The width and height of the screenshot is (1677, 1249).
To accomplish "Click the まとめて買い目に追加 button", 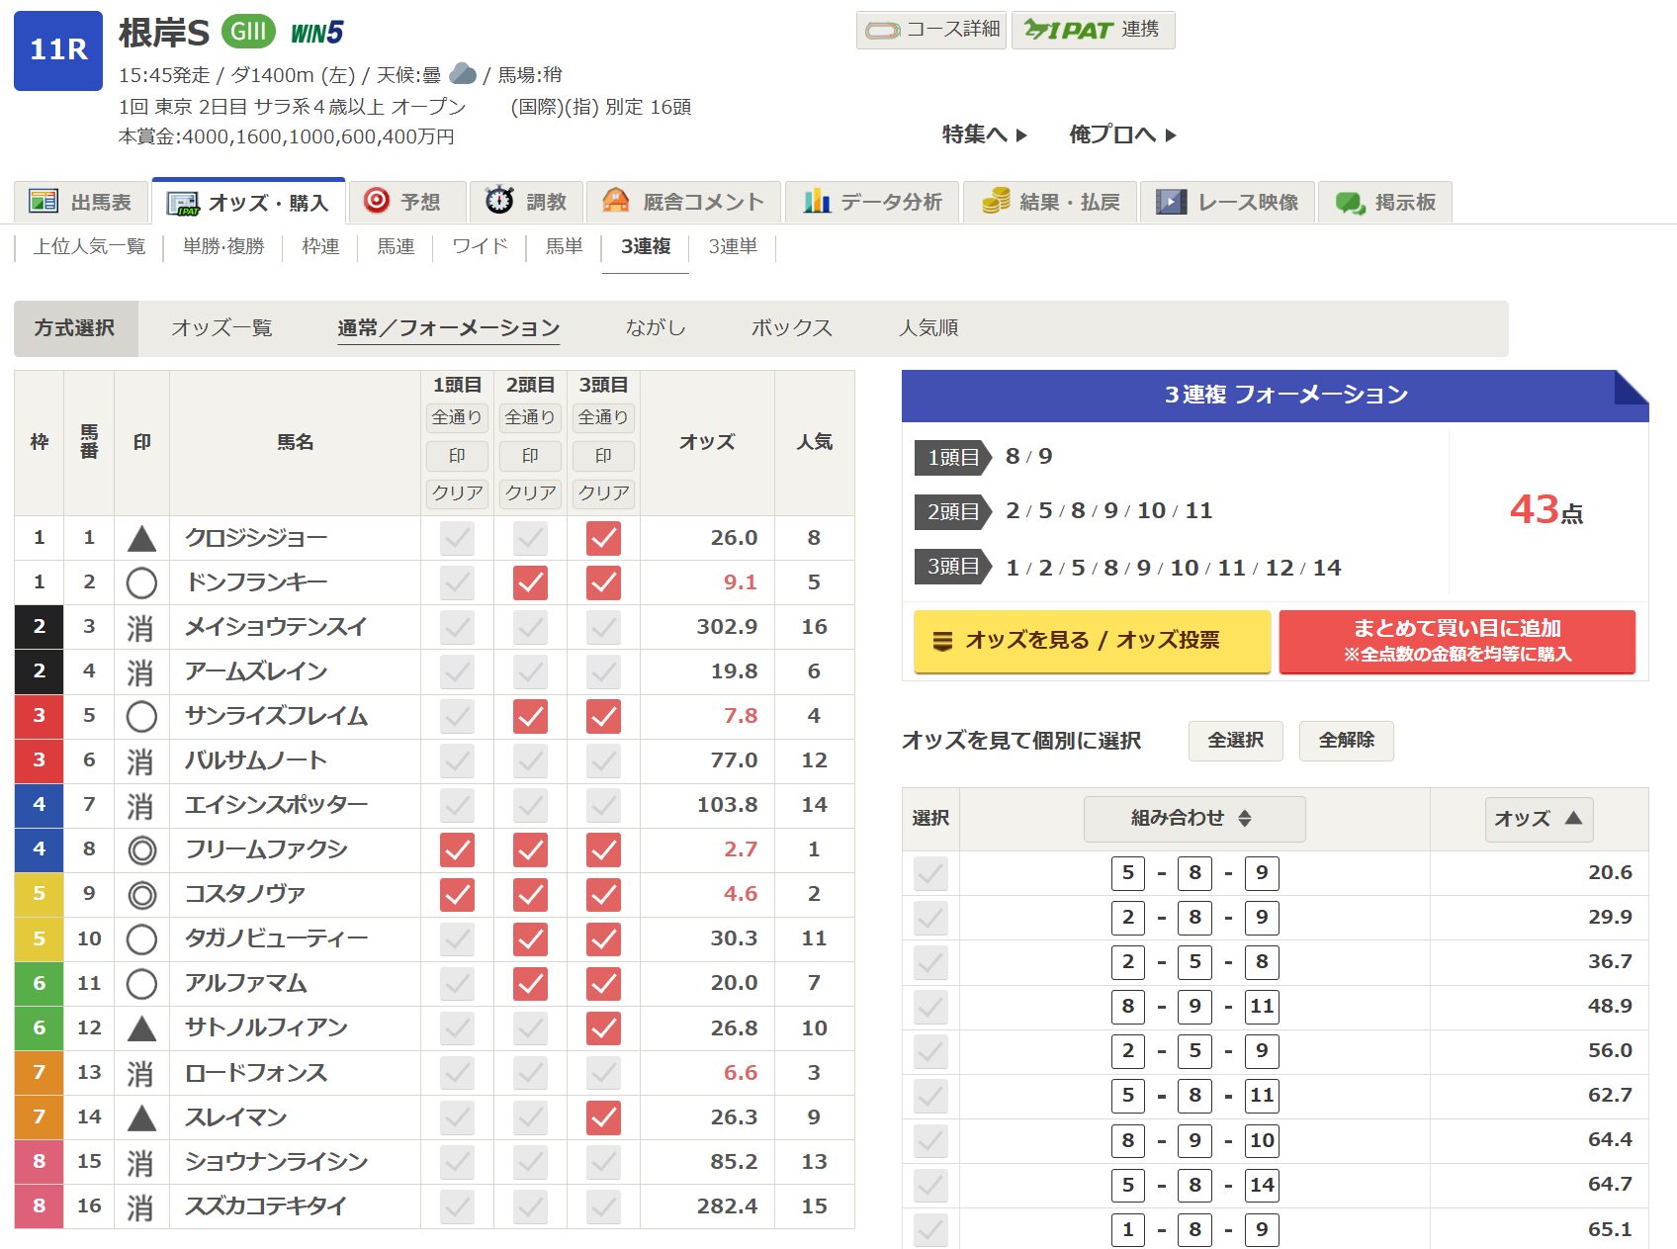I will [1456, 641].
